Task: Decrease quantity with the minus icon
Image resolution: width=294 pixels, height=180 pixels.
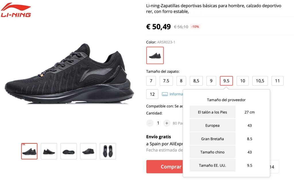Action: (x=150, y=123)
